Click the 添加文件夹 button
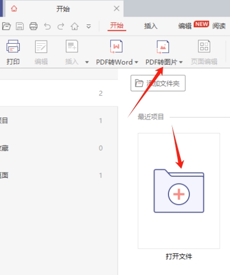230x275 pixels. click(x=158, y=83)
